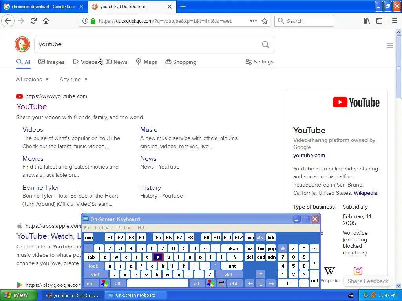
Task: Open File menu in On-Screen Keyboard
Action: [87, 228]
